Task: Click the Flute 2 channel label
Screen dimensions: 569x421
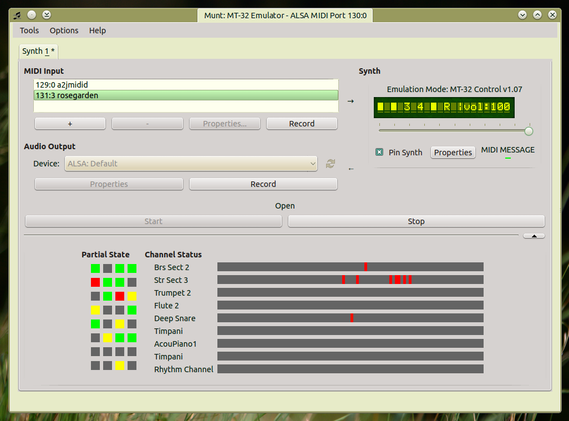Action: [x=166, y=306]
